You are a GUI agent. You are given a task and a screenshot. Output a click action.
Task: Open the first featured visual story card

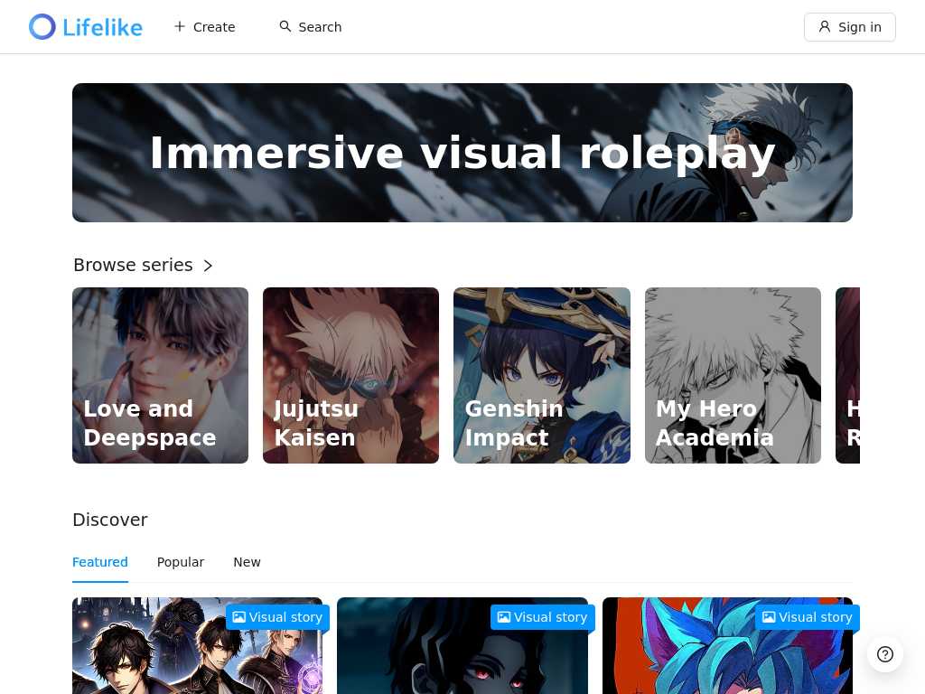pos(198,645)
